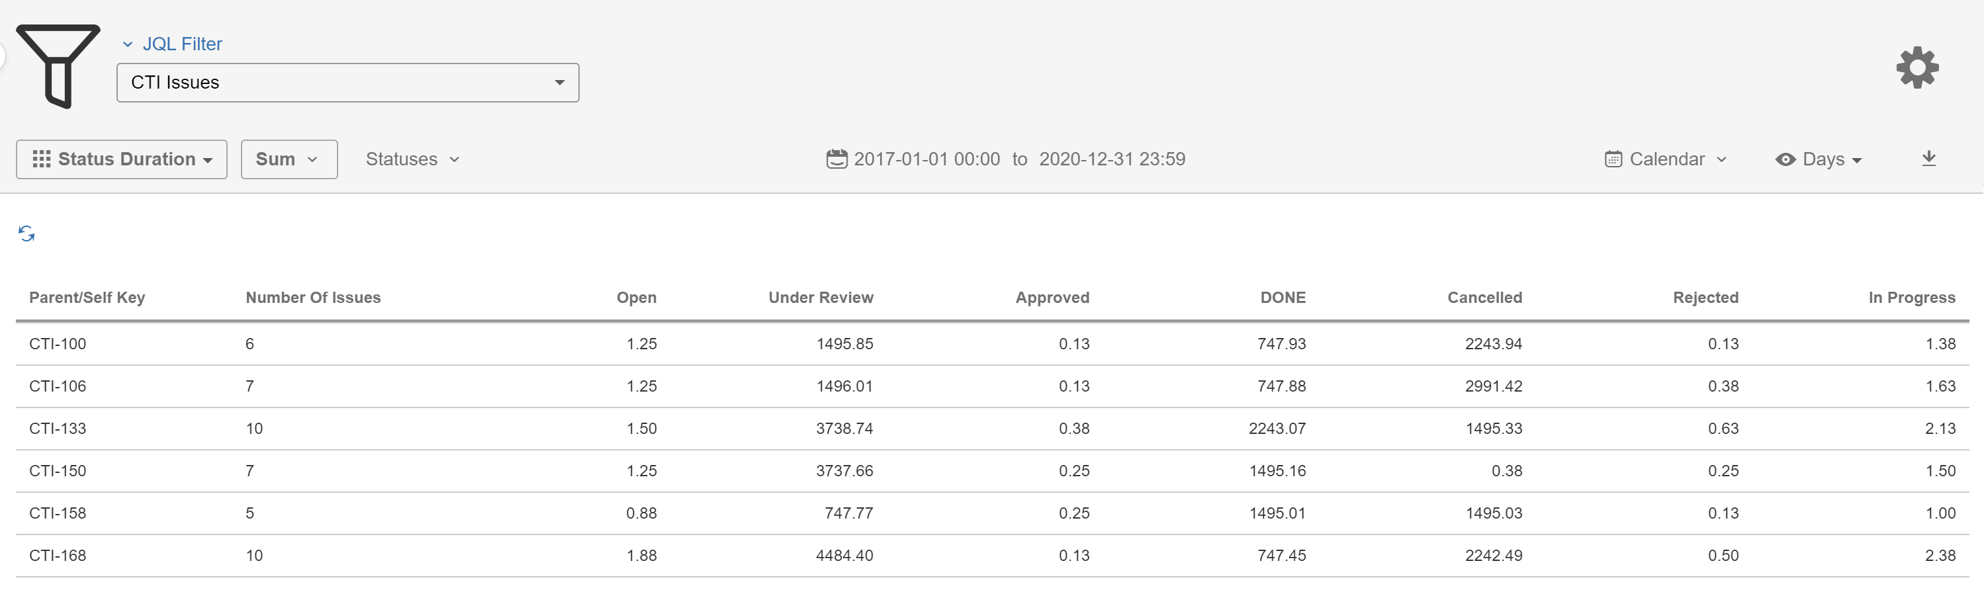Viewport: 1984px width, 594px height.
Task: Open the Status Duration report type menu
Action: pos(122,159)
